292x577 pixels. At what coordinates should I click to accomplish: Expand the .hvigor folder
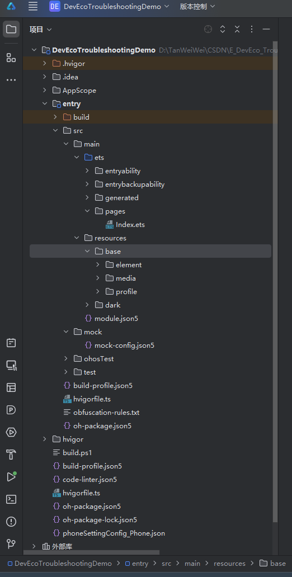pos(45,64)
